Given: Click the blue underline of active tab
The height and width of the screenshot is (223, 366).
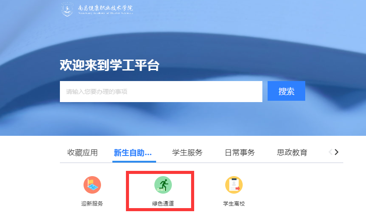Looking at the screenshot, I should pos(134,162).
